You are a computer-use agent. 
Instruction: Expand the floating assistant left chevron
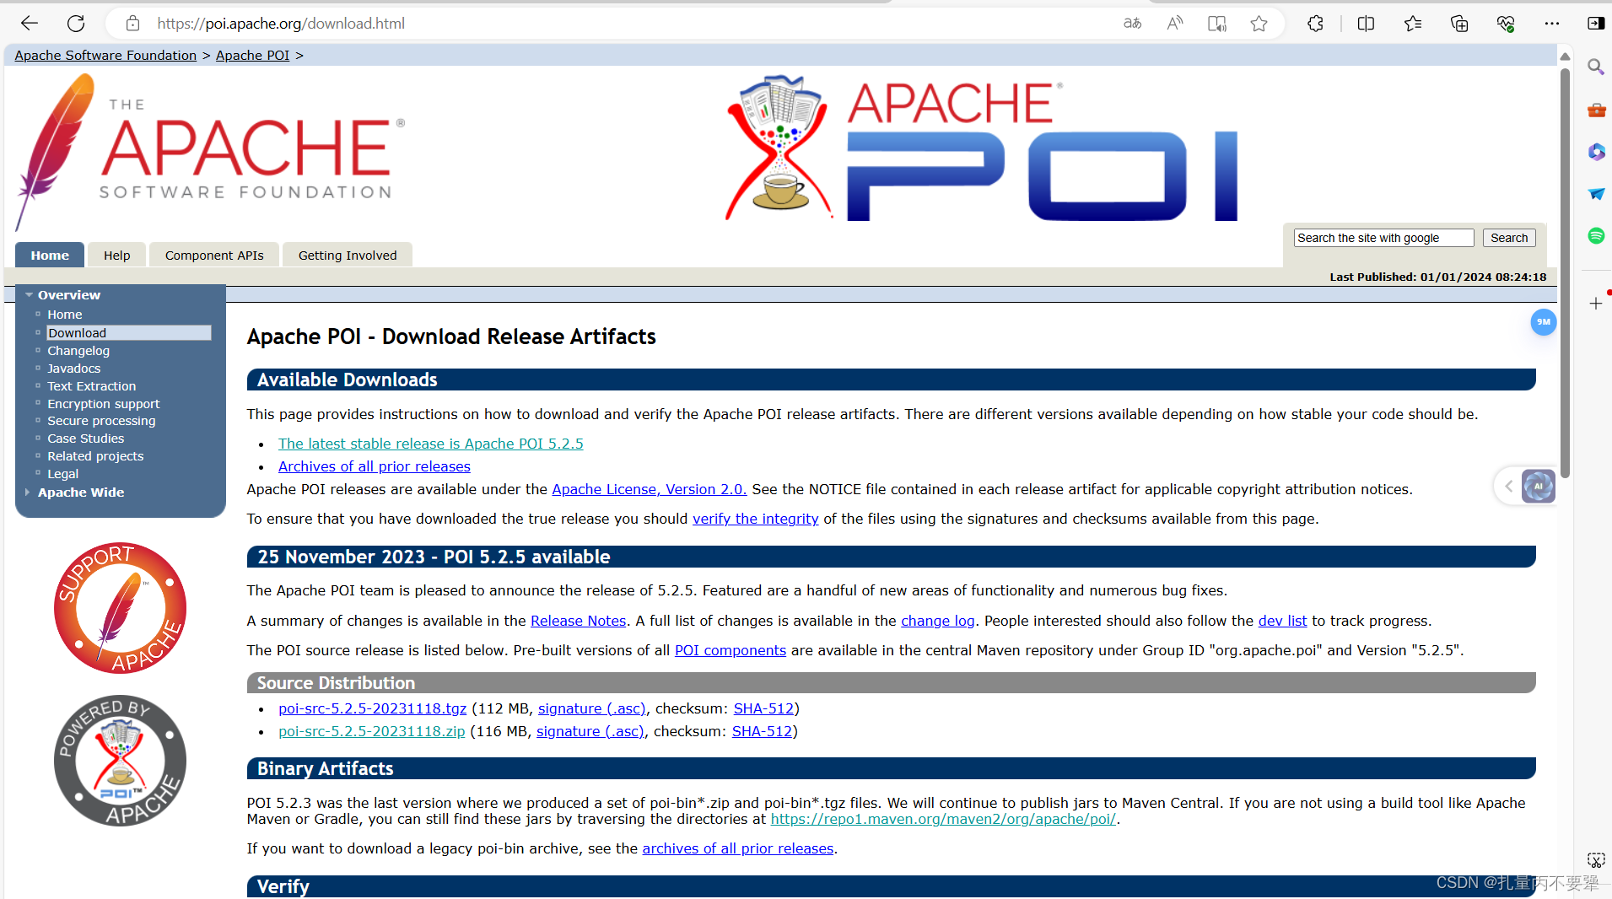pos(1508,487)
